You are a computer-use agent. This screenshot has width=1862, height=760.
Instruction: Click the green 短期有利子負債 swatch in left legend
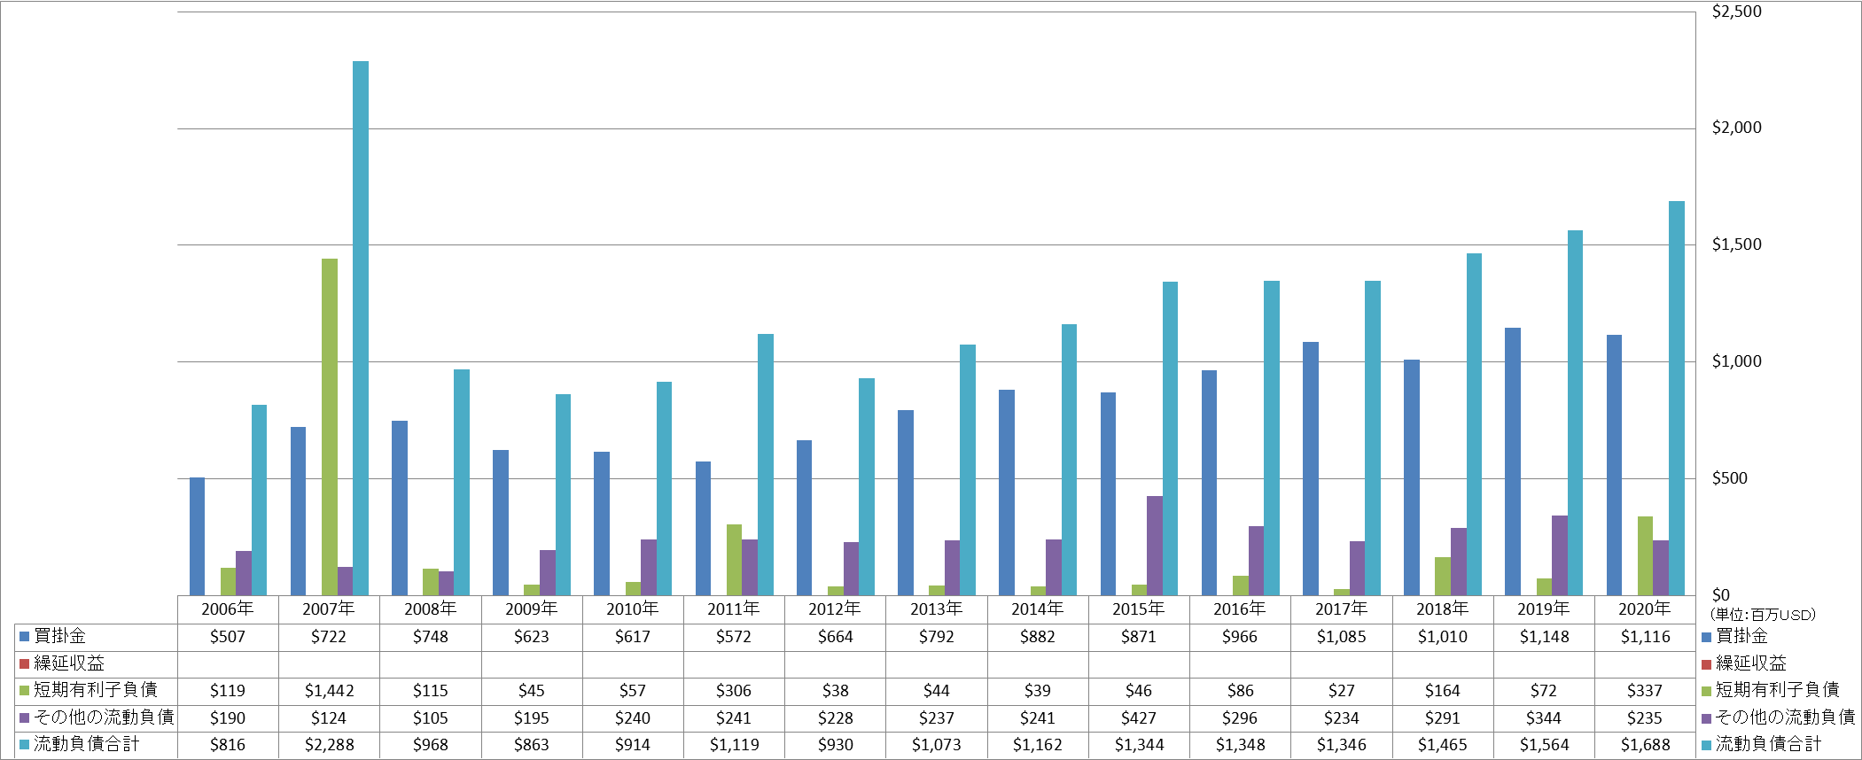[x=25, y=690]
